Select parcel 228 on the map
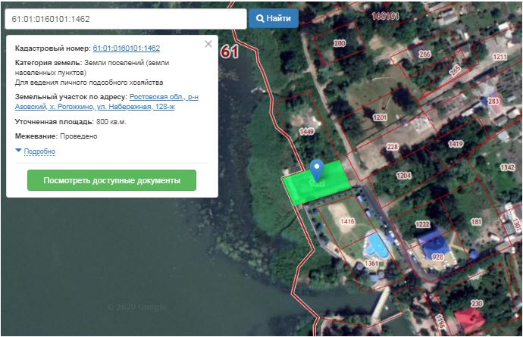523x337 pixels. [x=392, y=147]
